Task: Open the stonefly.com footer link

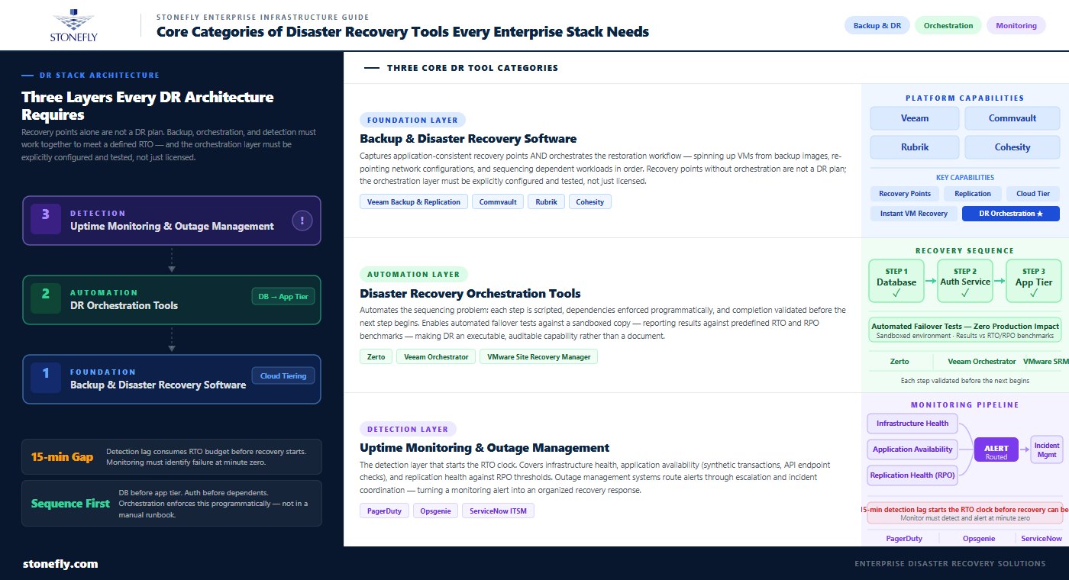Action: [60, 564]
